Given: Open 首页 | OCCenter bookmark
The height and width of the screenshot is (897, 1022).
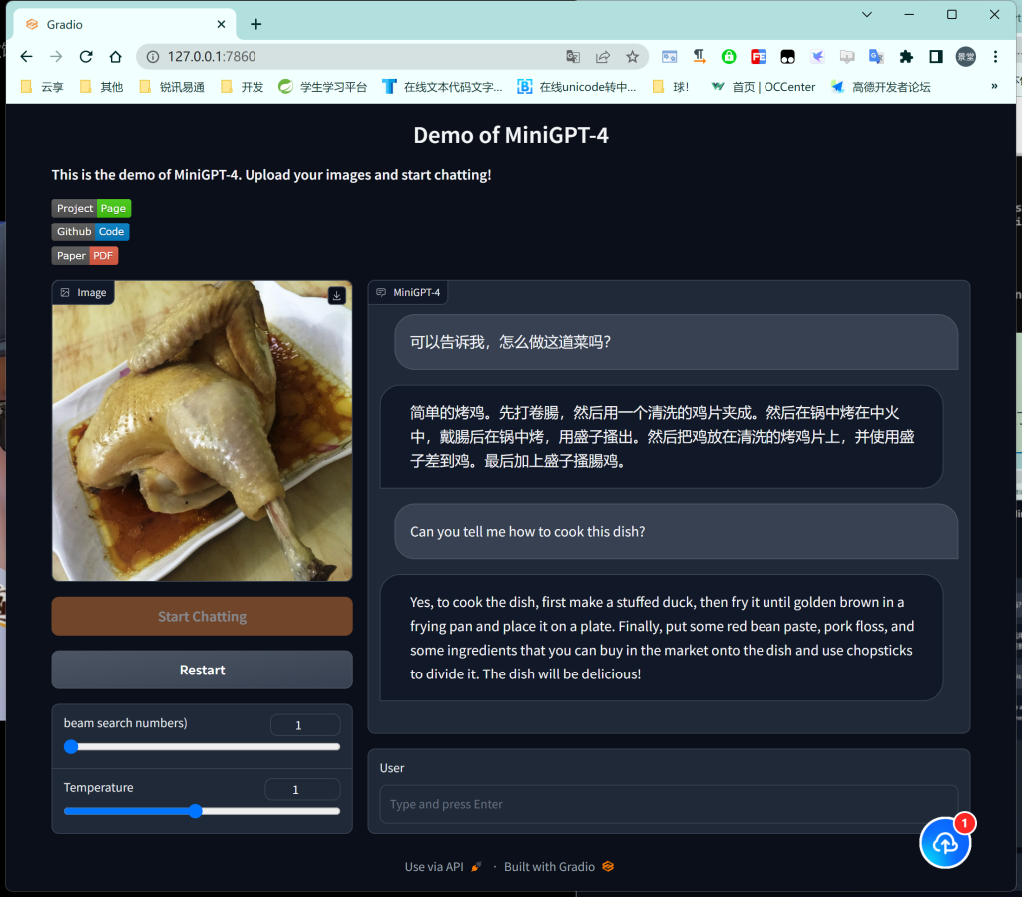Looking at the screenshot, I should (764, 87).
